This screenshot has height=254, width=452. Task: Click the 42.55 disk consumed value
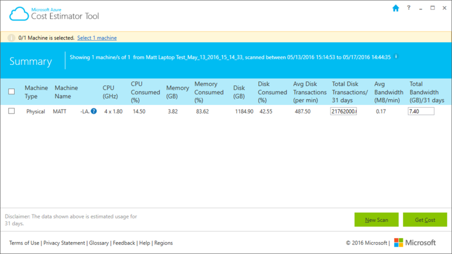(x=266, y=111)
